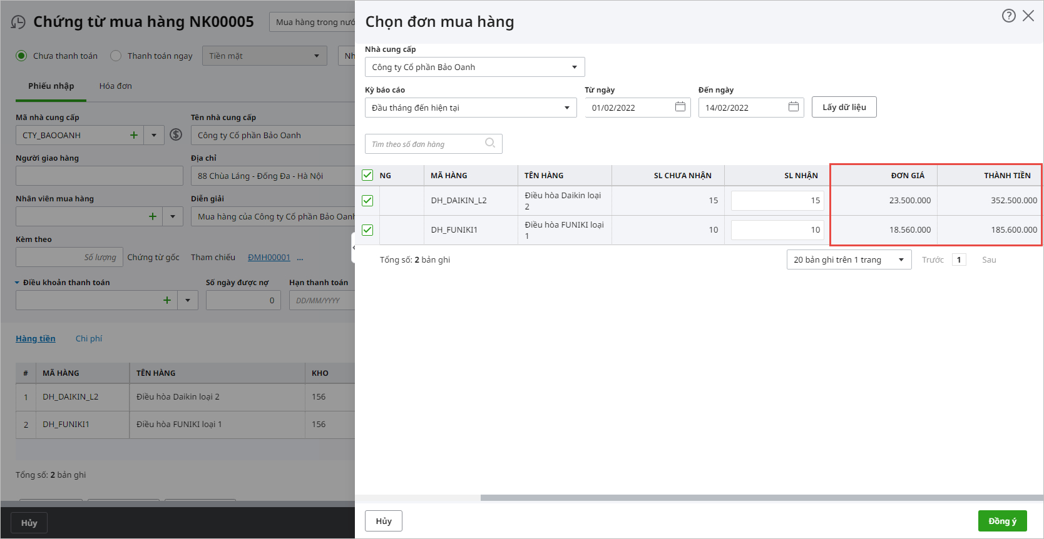Screen dimensions: 1044x539
Task: Click the 'SL nhận' quantity field for DH_DAIKIN_L2
Action: [x=777, y=201]
